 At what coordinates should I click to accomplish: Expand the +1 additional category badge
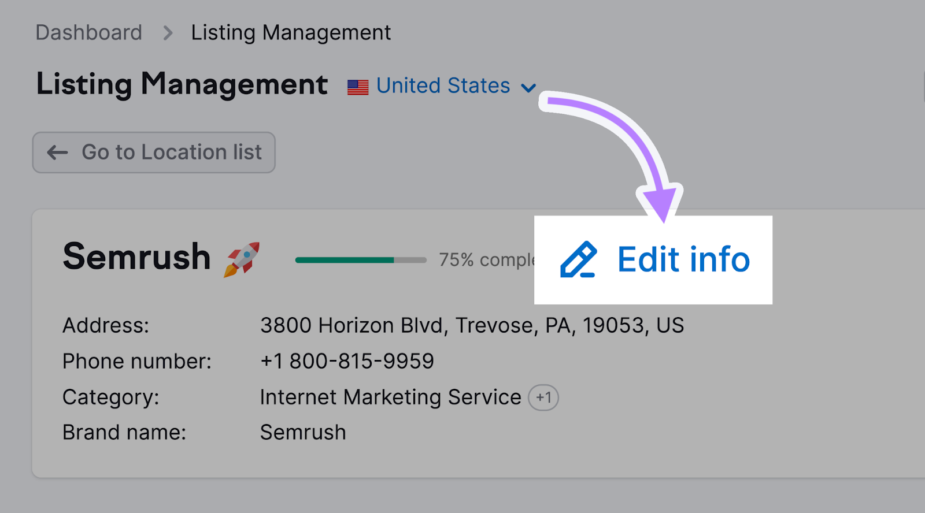click(x=543, y=397)
